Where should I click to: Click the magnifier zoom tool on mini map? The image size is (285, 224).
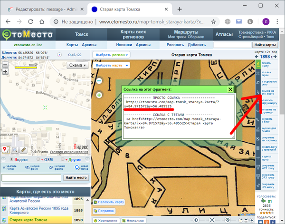15,150
